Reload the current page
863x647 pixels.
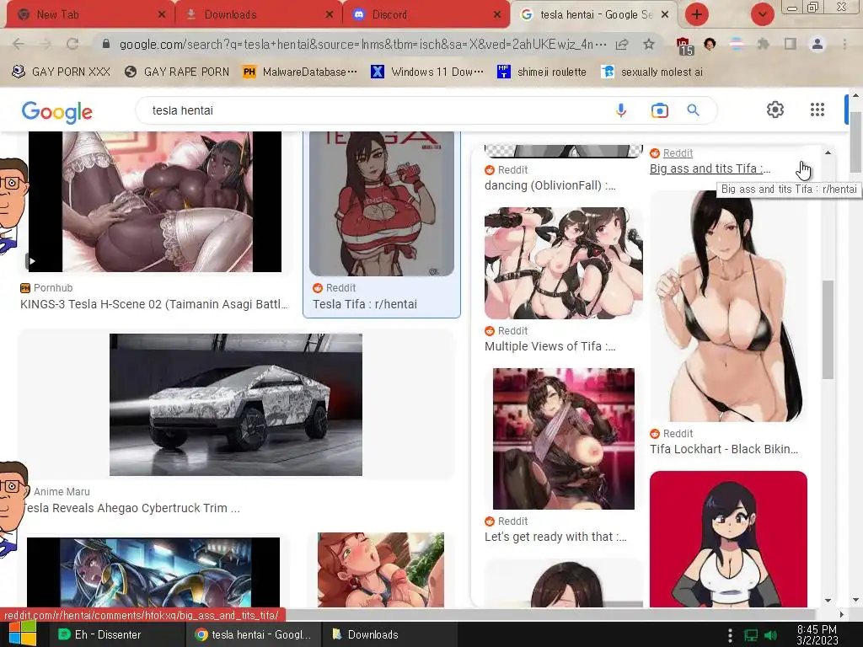coord(72,44)
